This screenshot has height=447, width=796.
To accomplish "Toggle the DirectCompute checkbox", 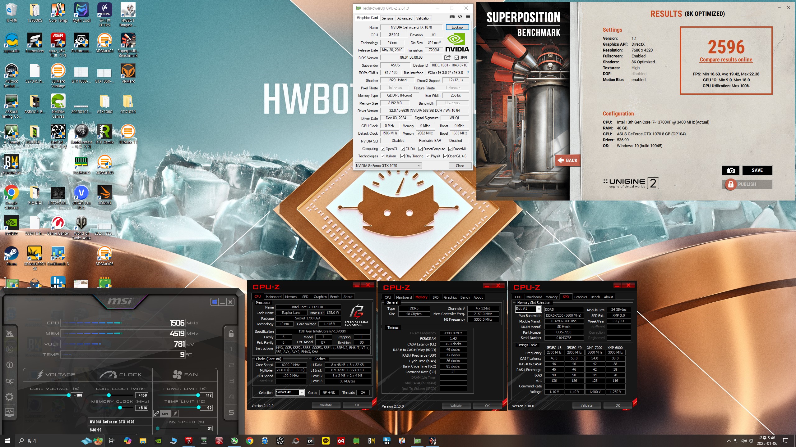I will [420, 149].
